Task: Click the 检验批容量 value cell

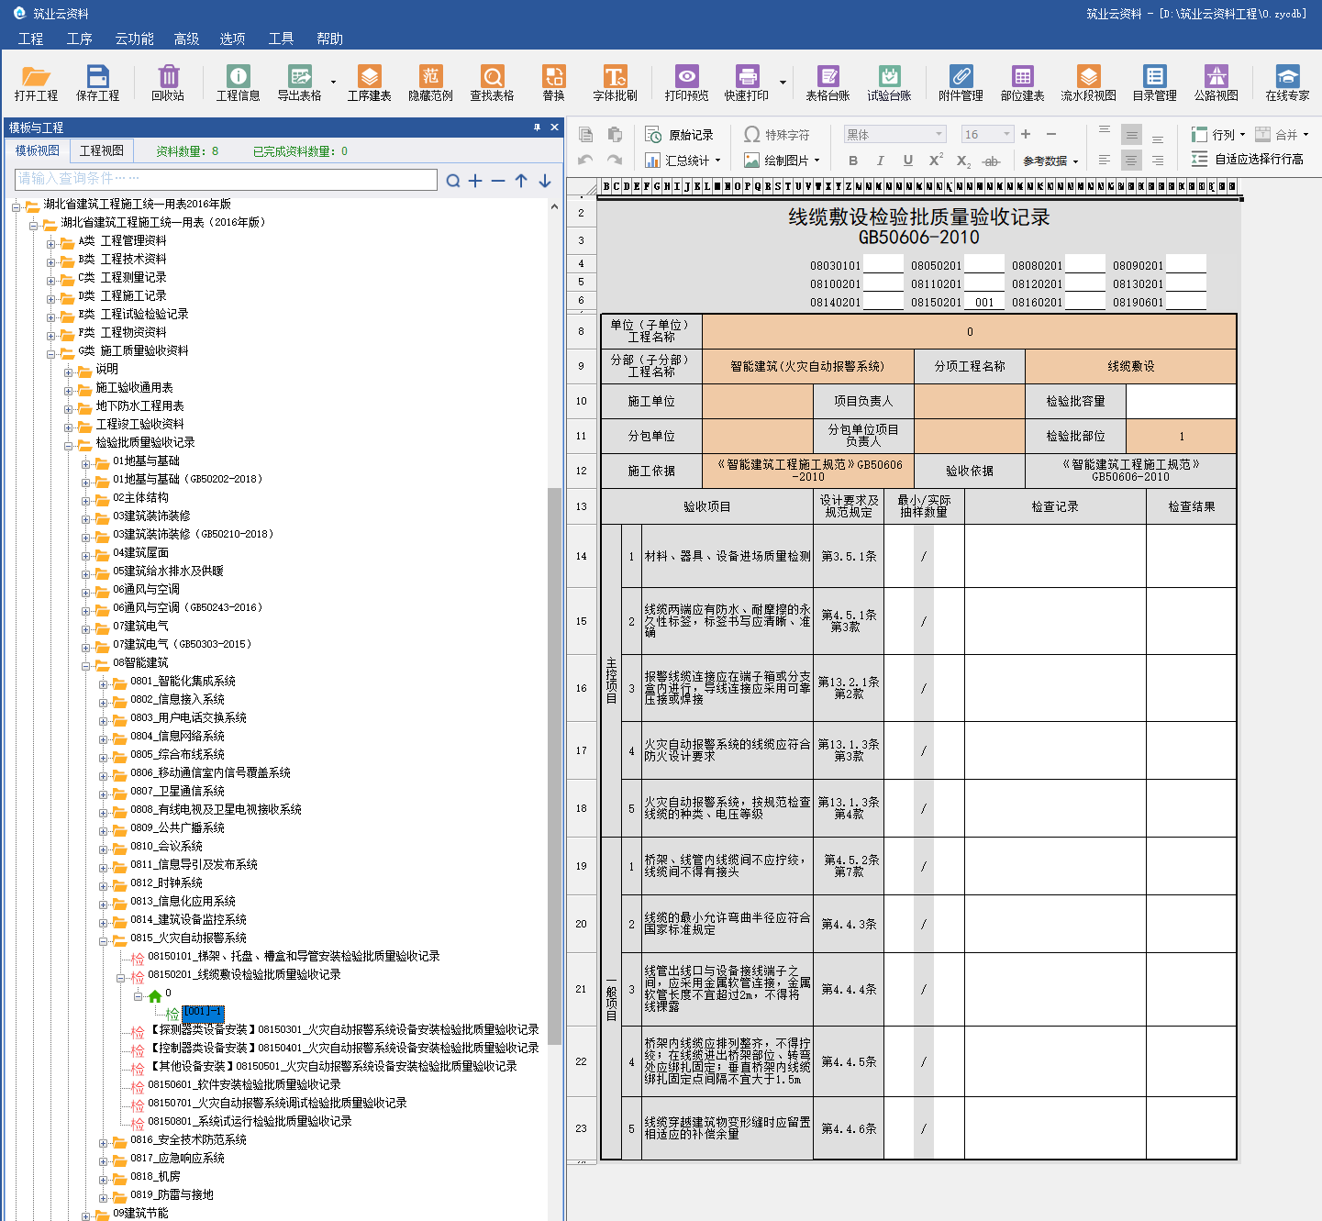Action: [x=1181, y=401]
